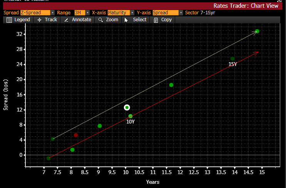The height and width of the screenshot is (188, 286).
Task: Click the 10Y text label
Action: click(130, 122)
